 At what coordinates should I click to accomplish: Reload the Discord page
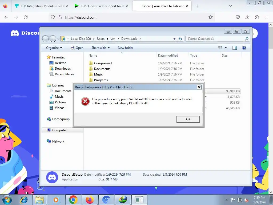(x=26, y=17)
